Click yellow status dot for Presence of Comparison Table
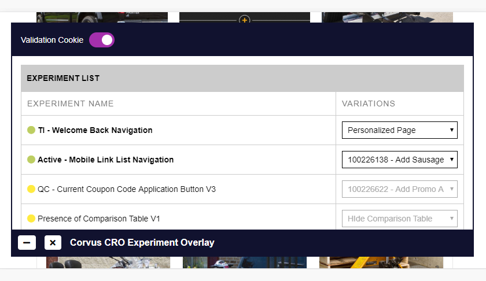The height and width of the screenshot is (281, 486). [31, 219]
